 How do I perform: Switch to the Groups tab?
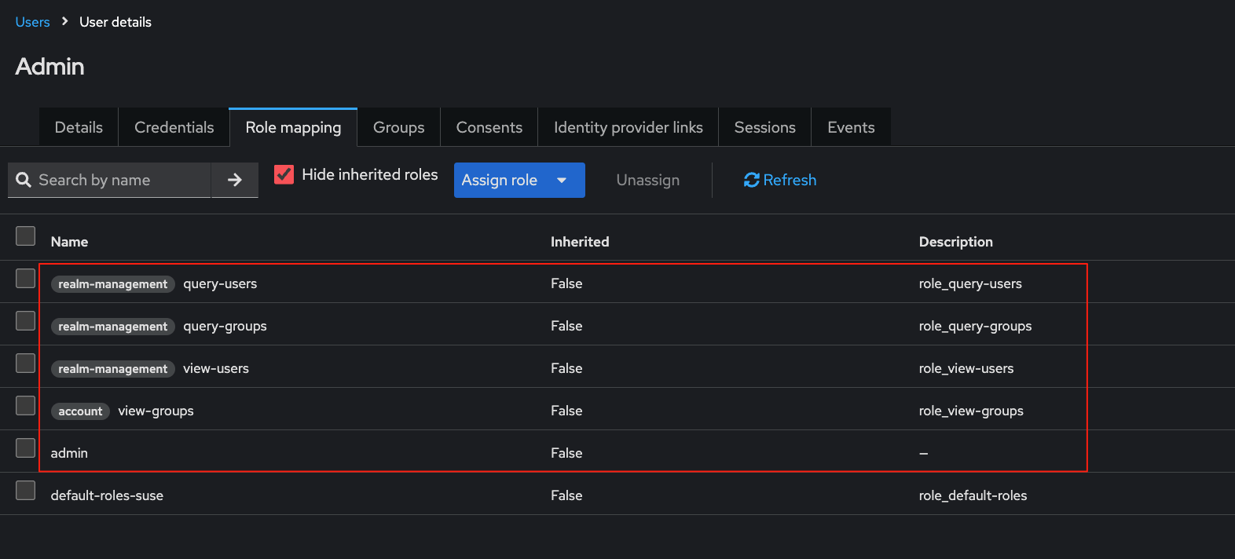point(398,127)
